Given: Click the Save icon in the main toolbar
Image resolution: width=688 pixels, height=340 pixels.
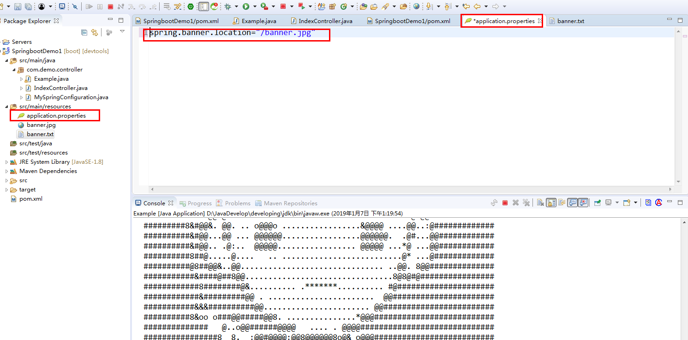Looking at the screenshot, I should (x=18, y=6).
